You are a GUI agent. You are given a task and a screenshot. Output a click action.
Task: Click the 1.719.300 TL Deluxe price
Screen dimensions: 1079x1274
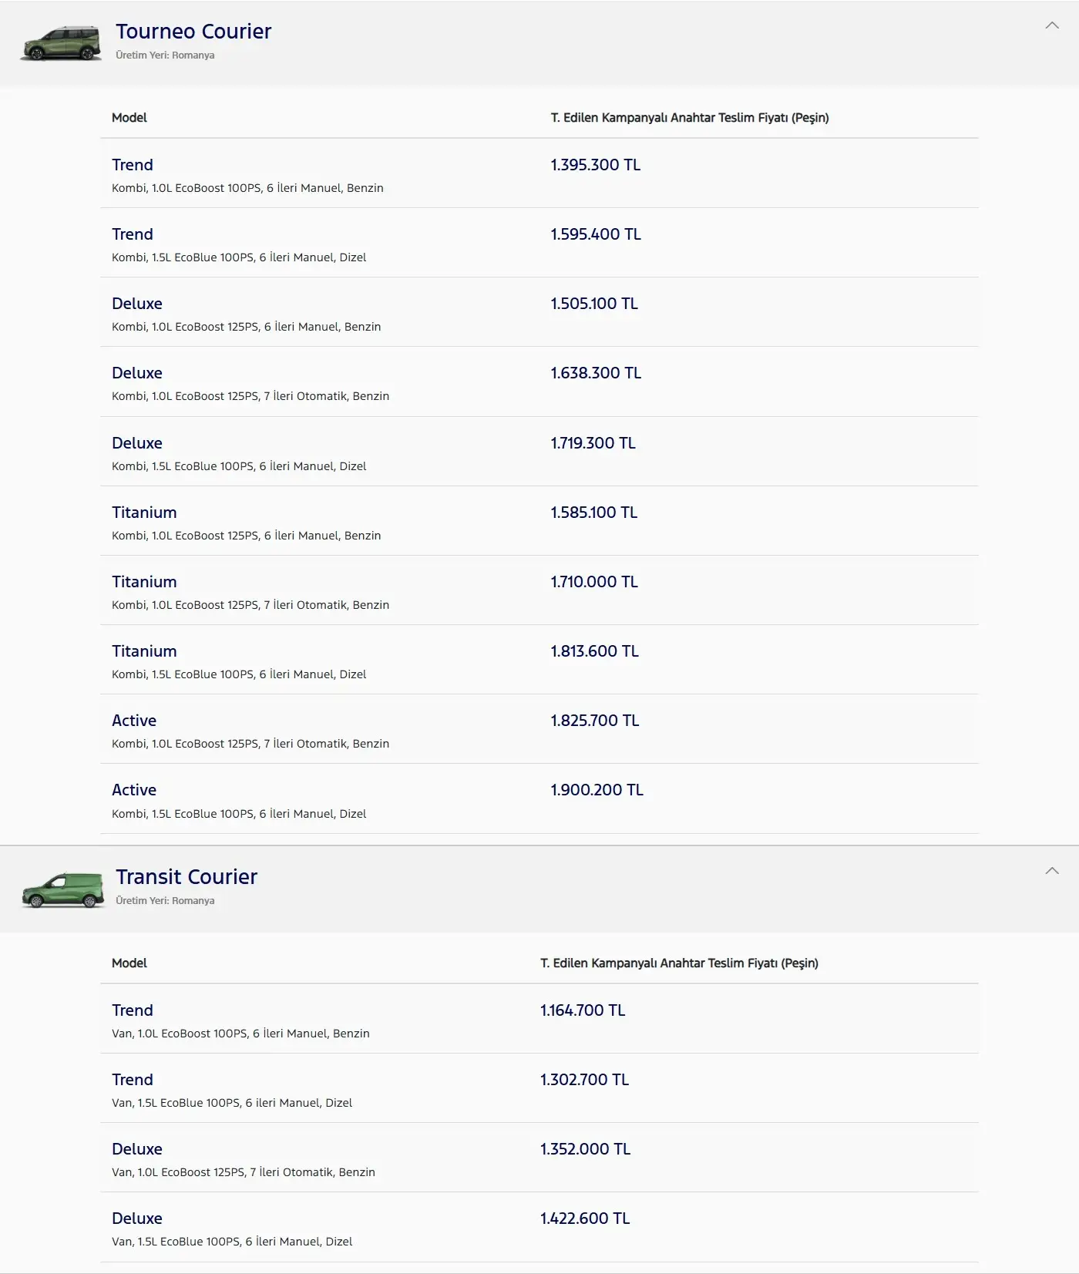coord(593,443)
